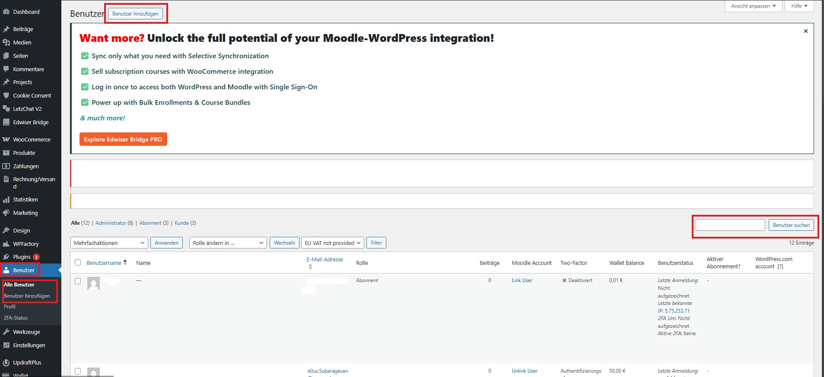Click the avatar thumbnail of Abonnent user
Viewport: 824px width, 377px height.
click(x=93, y=283)
